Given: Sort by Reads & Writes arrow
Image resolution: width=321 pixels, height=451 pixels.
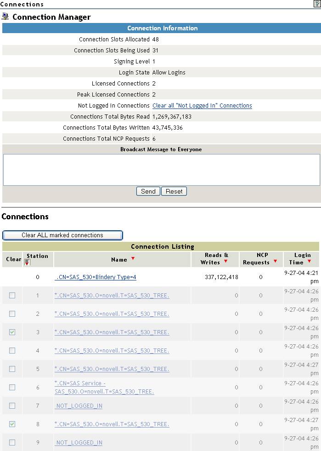Looking at the screenshot, I should [x=225, y=262].
